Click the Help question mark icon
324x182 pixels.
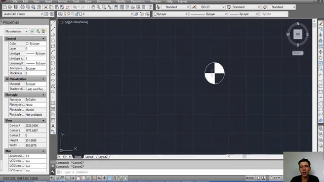(150, 7)
